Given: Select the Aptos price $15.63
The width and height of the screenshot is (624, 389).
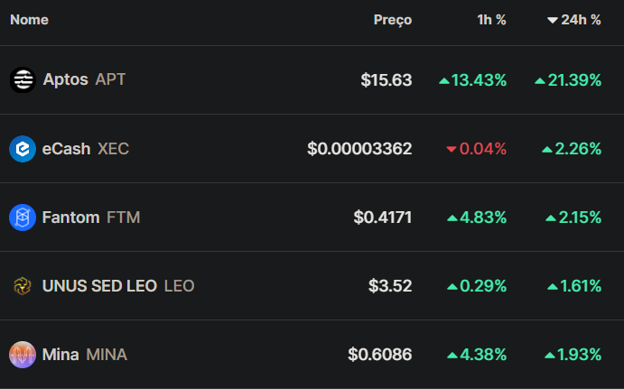Looking at the screenshot, I should (386, 80).
